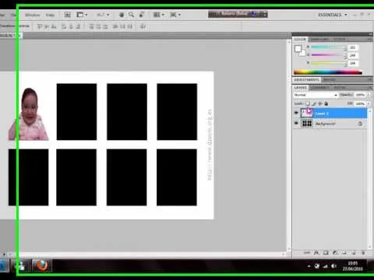Toggle Lock all padlock icon
This screenshot has height=280, width=374.
coord(326,103)
